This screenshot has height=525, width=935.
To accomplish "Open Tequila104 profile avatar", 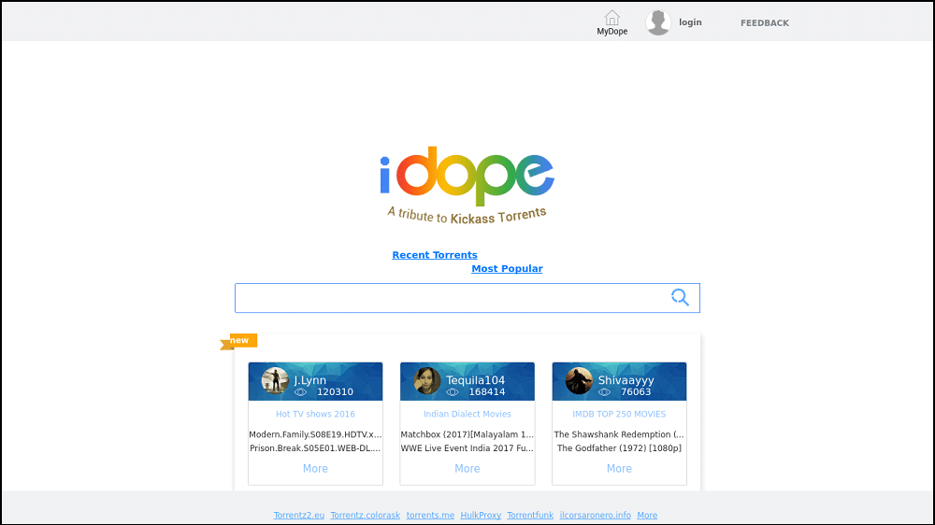I will pos(427,381).
